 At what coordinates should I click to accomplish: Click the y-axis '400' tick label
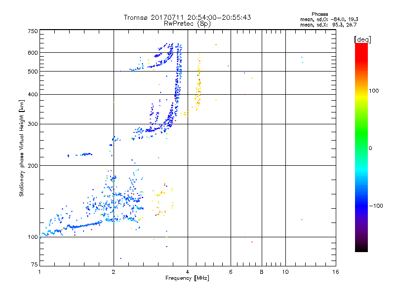(33, 94)
